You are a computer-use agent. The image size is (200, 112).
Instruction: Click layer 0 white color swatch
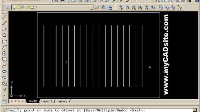point(32,7)
